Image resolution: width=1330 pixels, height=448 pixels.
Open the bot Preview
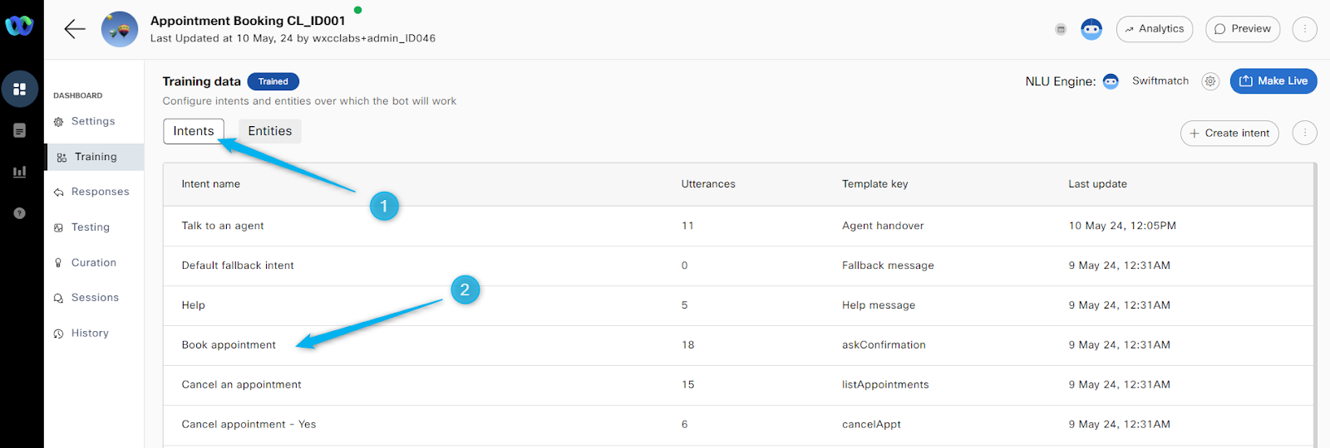click(1242, 29)
